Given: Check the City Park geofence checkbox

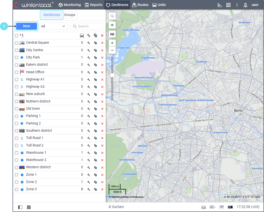Looking at the screenshot, I should 17,57.
